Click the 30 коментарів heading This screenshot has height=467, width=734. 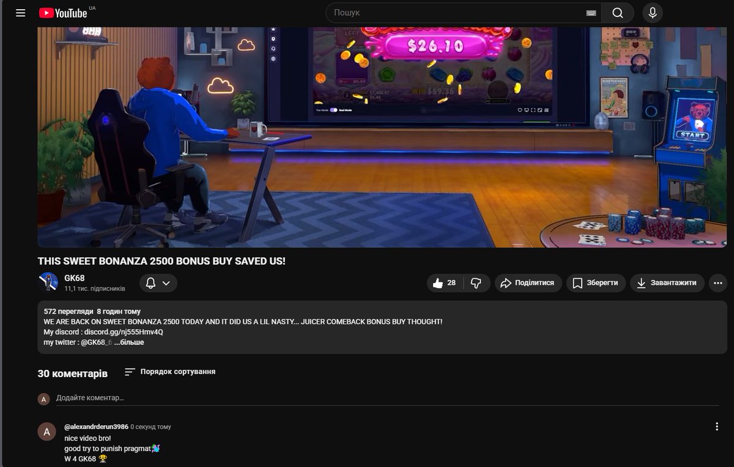[x=72, y=373]
